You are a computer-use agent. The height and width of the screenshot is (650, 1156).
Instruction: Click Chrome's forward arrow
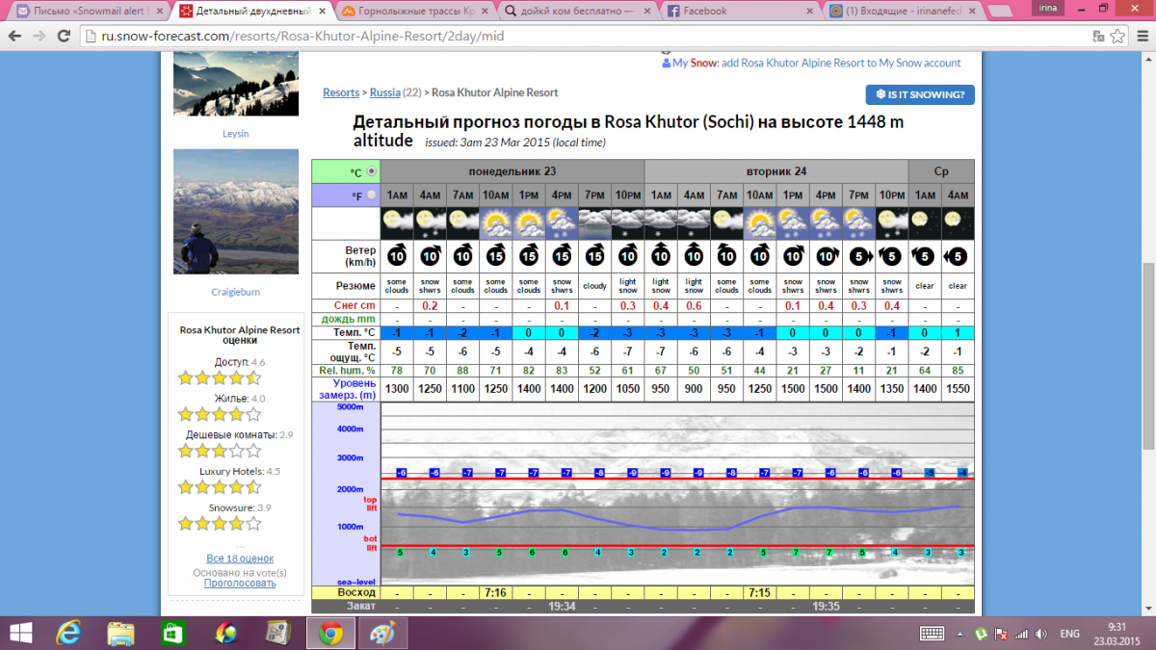[x=39, y=35]
